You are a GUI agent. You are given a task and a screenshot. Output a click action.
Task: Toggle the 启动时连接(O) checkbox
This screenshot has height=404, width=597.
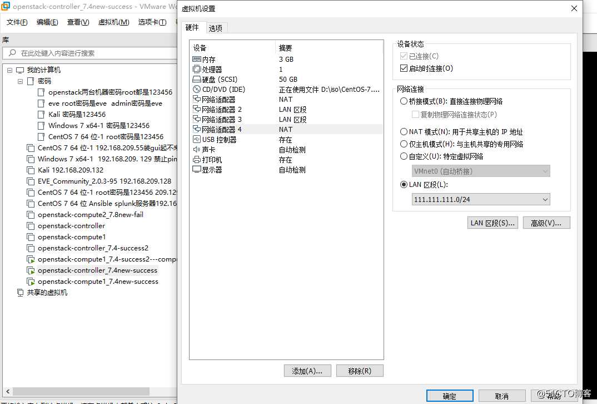coord(404,68)
